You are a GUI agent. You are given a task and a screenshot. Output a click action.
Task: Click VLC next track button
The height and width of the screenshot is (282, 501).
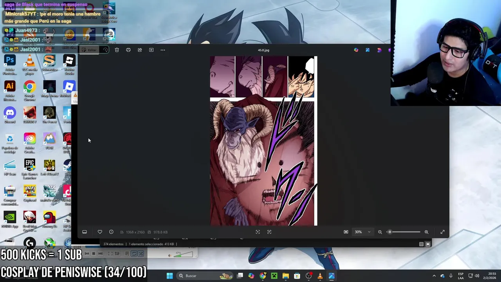point(100,254)
